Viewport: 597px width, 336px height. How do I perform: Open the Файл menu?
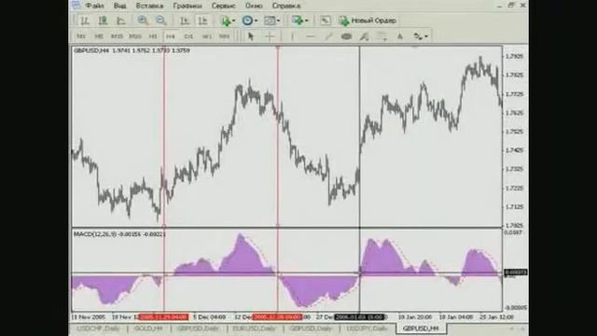coord(94,6)
